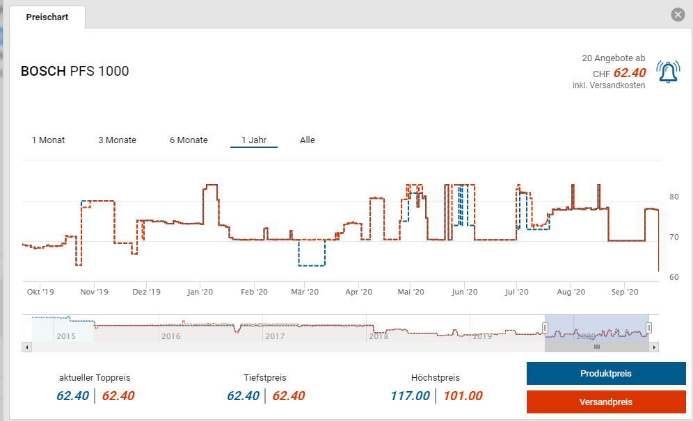Click 2018 in the navigator timeline
The width and height of the screenshot is (693, 421).
coord(379,336)
